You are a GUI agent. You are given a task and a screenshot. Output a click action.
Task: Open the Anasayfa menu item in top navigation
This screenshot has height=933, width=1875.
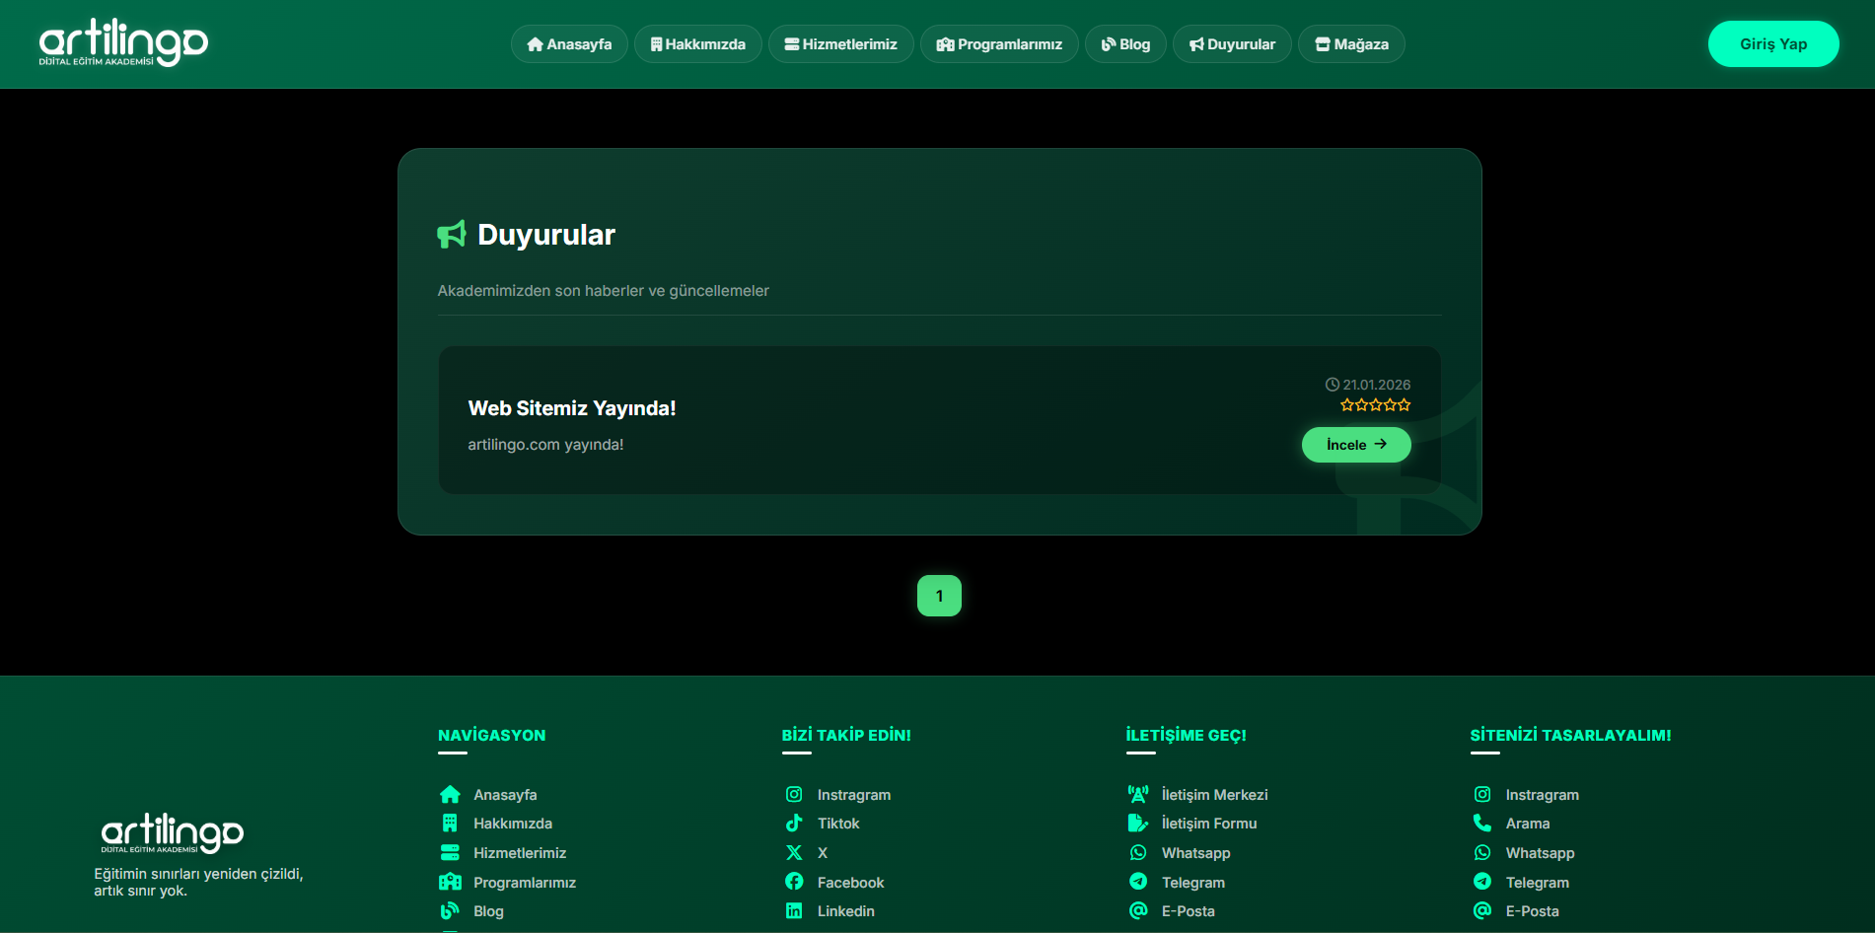(569, 44)
